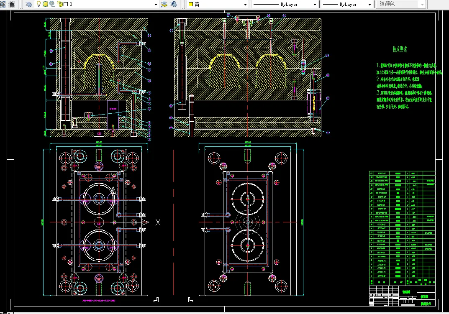Image resolution: width=449 pixels, height=314 pixels.
Task: Open the yellow (黄) color control dropdown
Action: click(245, 4)
